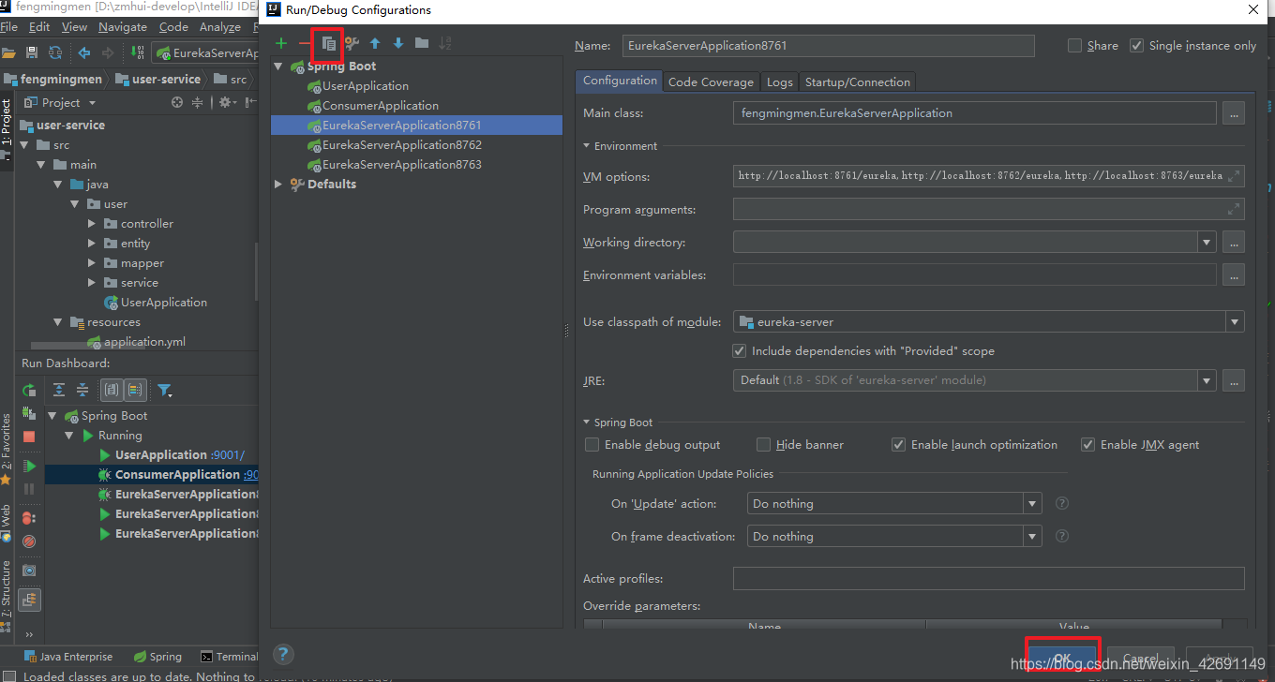
Task: Focus the Active profiles input field
Action: click(x=988, y=579)
